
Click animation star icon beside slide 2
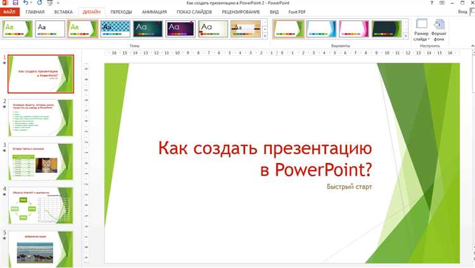click(4, 106)
